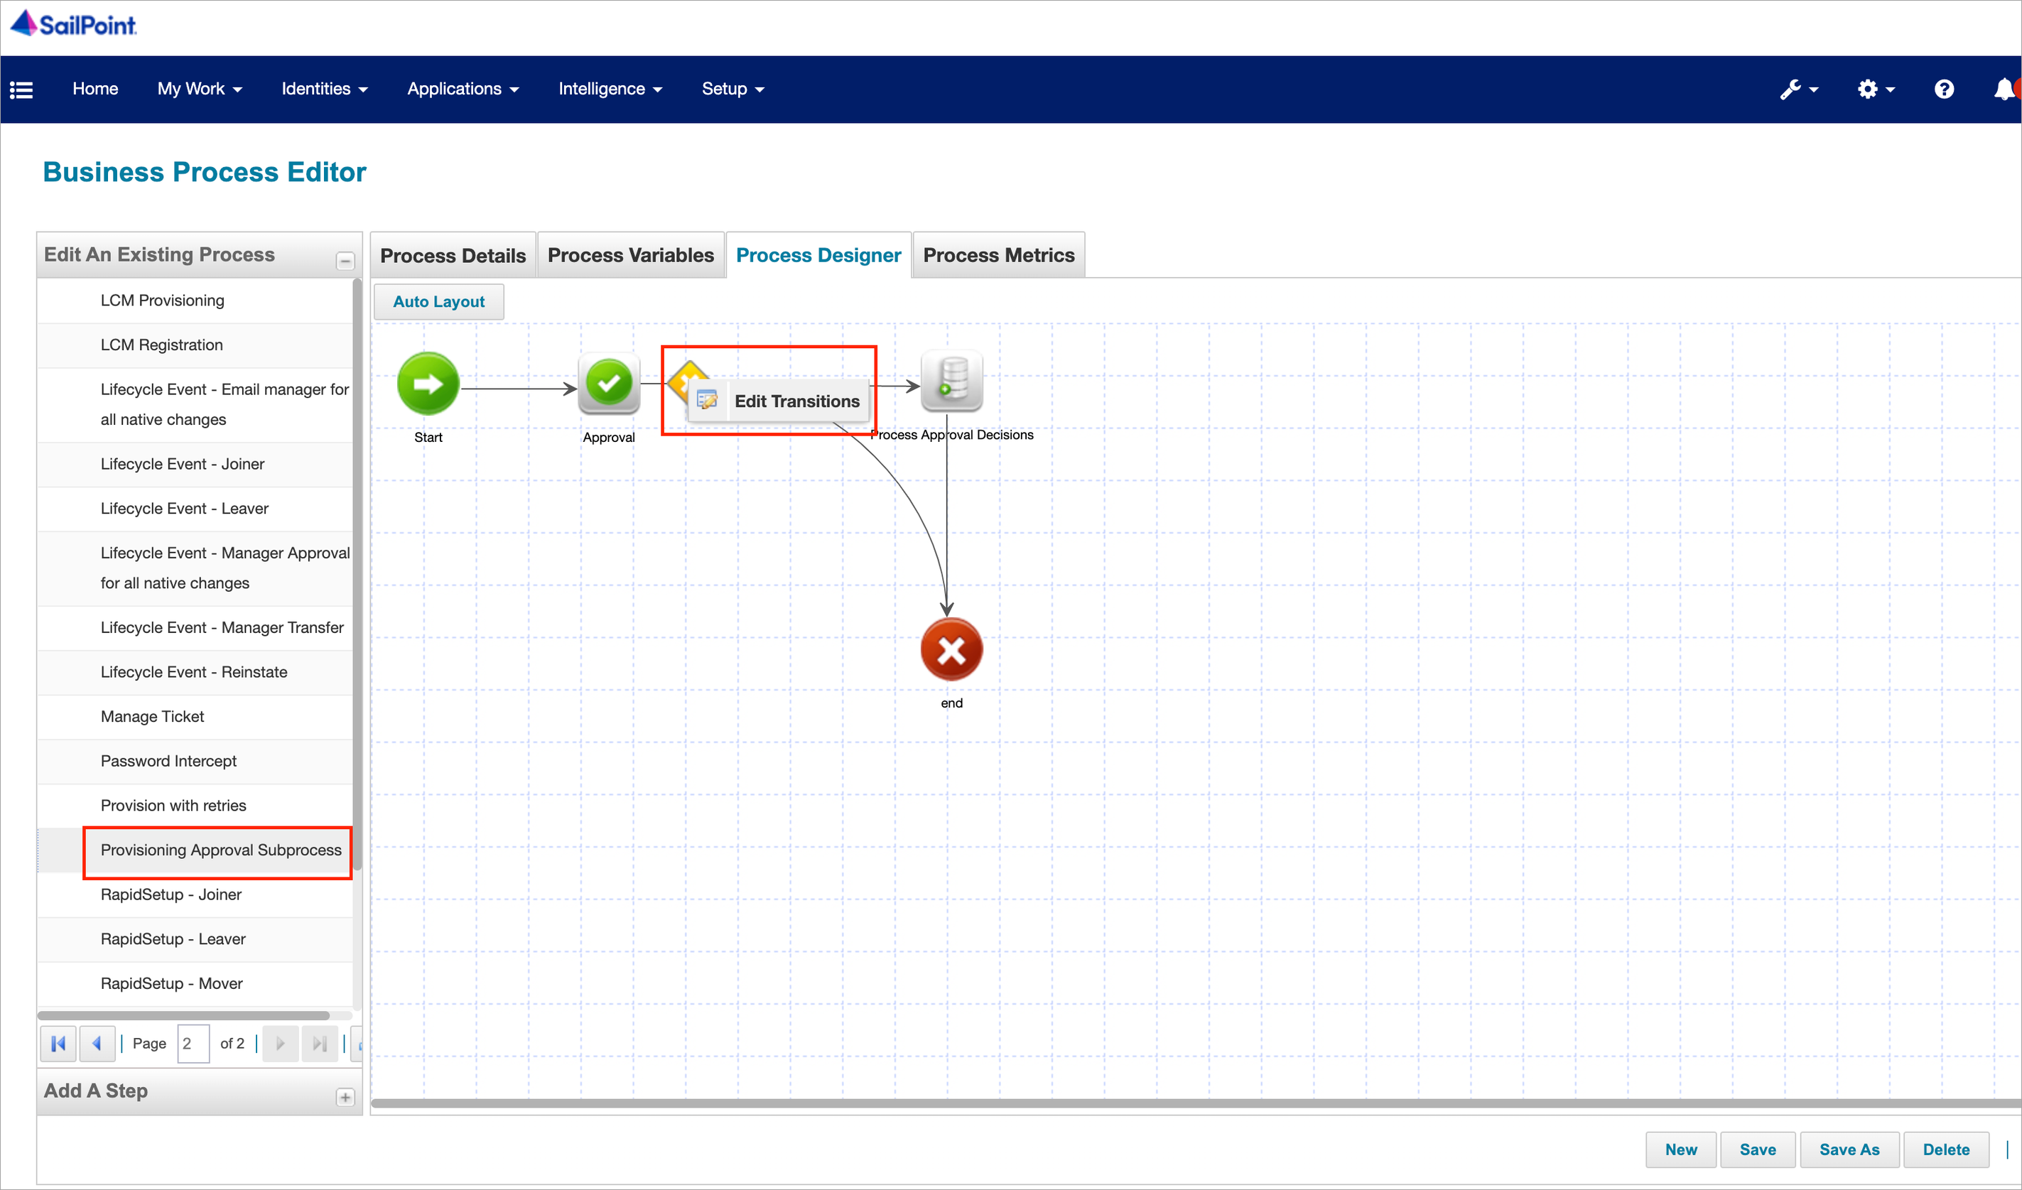Click the process list vertical scrollbar
2022x1190 pixels.
click(x=358, y=574)
